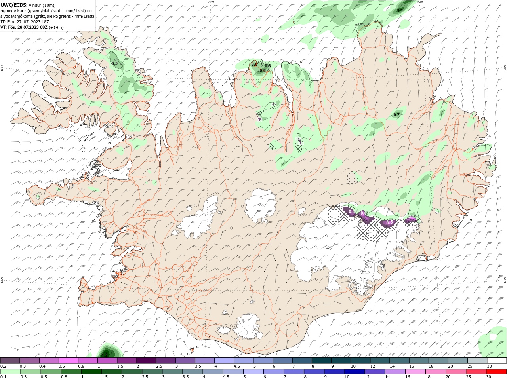This screenshot has width=507, height=380.
Task: Pick the 0.5 pink swatch in the upper snow scale
Action: click(68, 361)
